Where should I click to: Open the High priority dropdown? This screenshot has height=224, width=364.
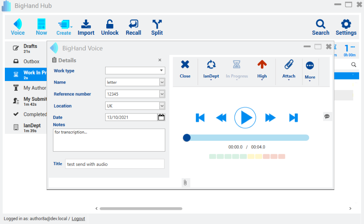tap(262, 70)
